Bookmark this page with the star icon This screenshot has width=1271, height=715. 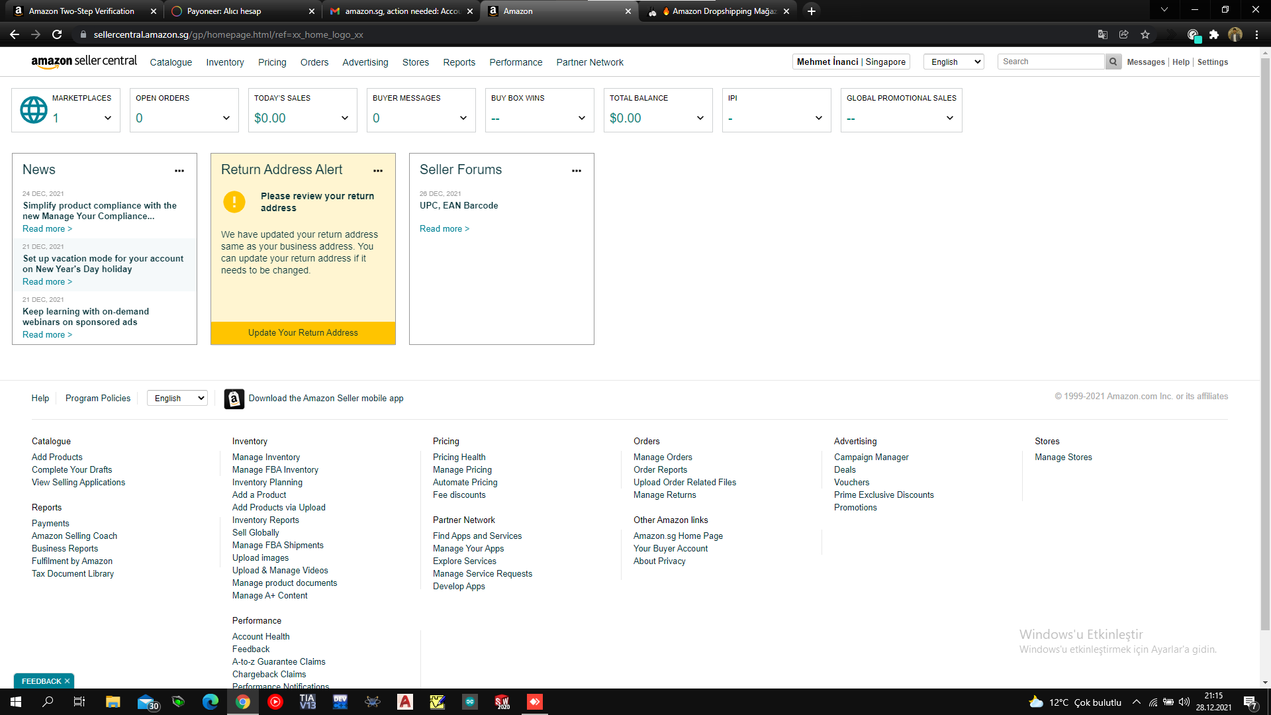tap(1145, 34)
